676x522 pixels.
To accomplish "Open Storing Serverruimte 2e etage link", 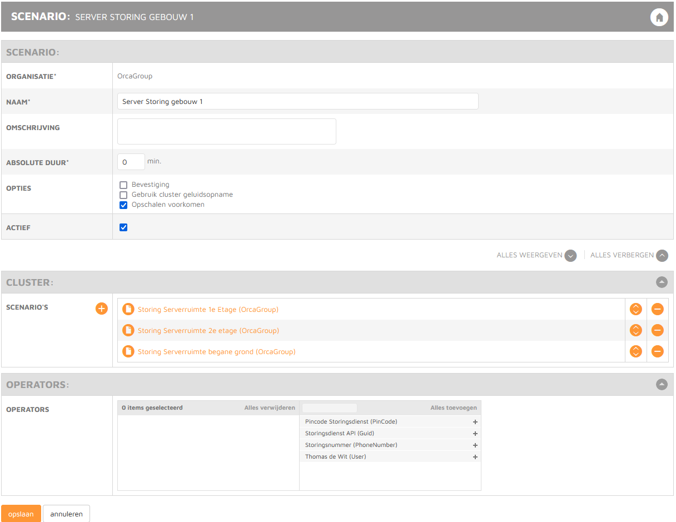I will [208, 331].
